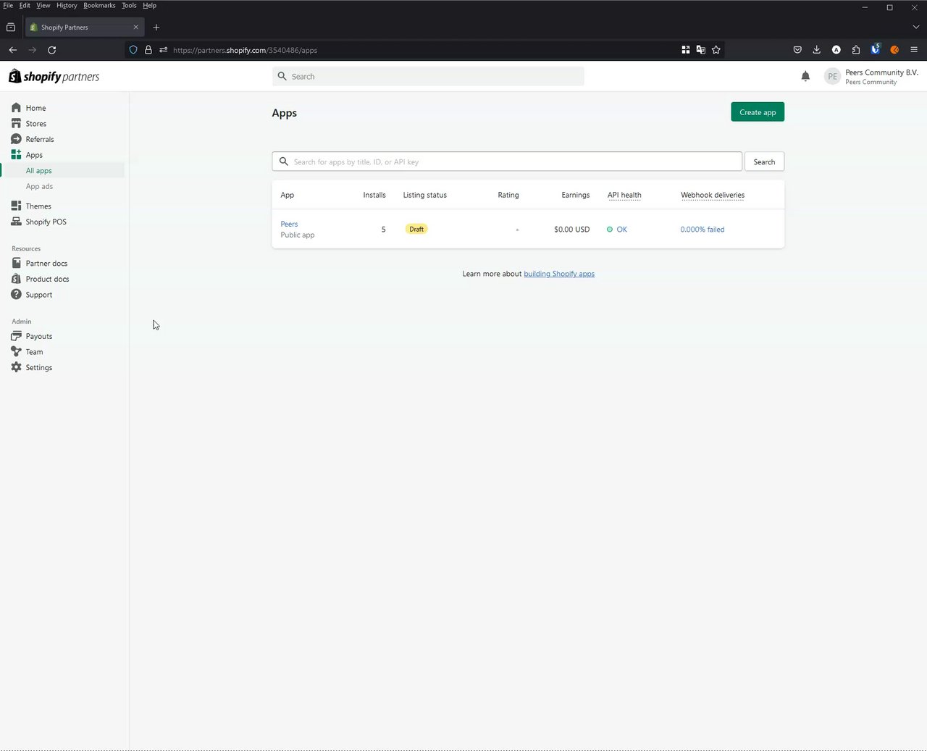Image resolution: width=927 pixels, height=751 pixels.
Task: Click the Stores storefront icon
Action: pos(16,123)
